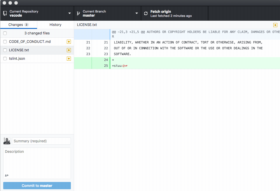
Task: Uncheck the checkbox beside tslint.json
Action: coord(5,58)
